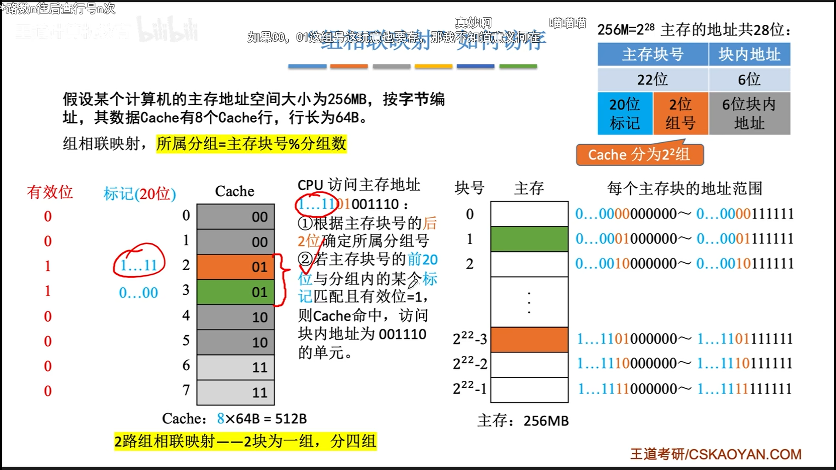Click the 主存块号 table header
836x470 pixels.
(x=652, y=54)
